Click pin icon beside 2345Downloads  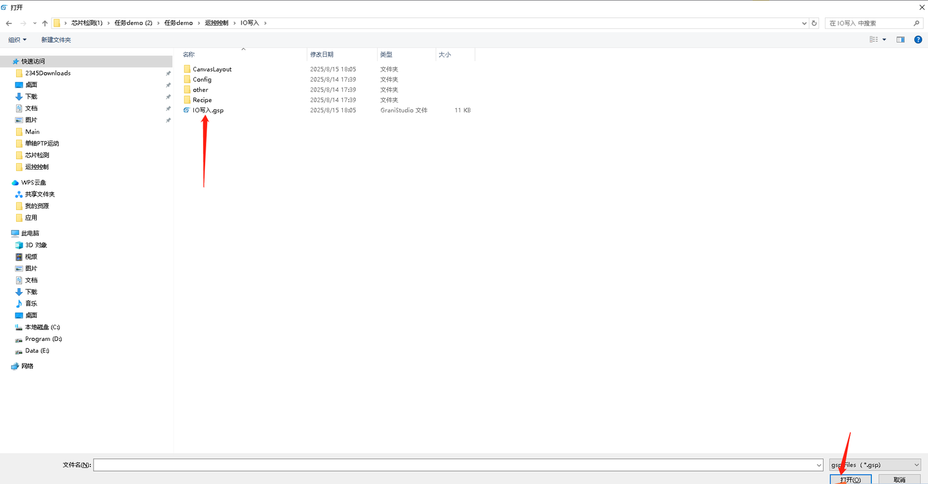coord(168,73)
